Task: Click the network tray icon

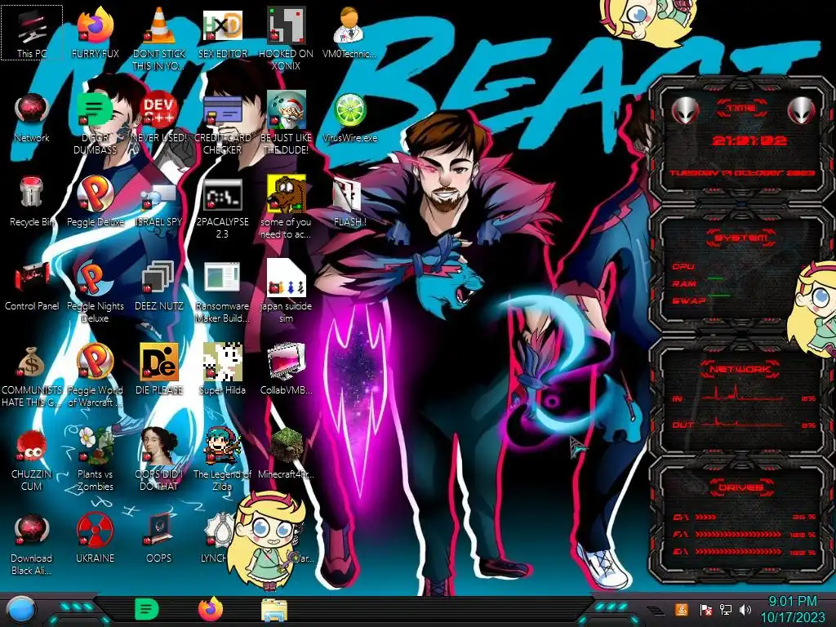Action: [725, 609]
